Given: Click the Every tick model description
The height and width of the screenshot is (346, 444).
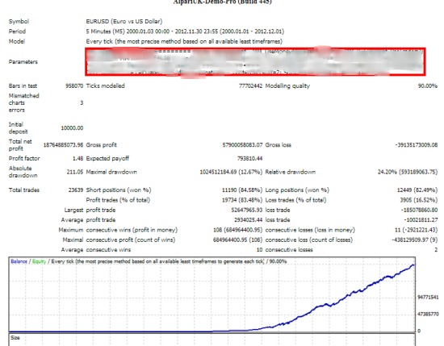Looking at the screenshot, I should point(184,42).
